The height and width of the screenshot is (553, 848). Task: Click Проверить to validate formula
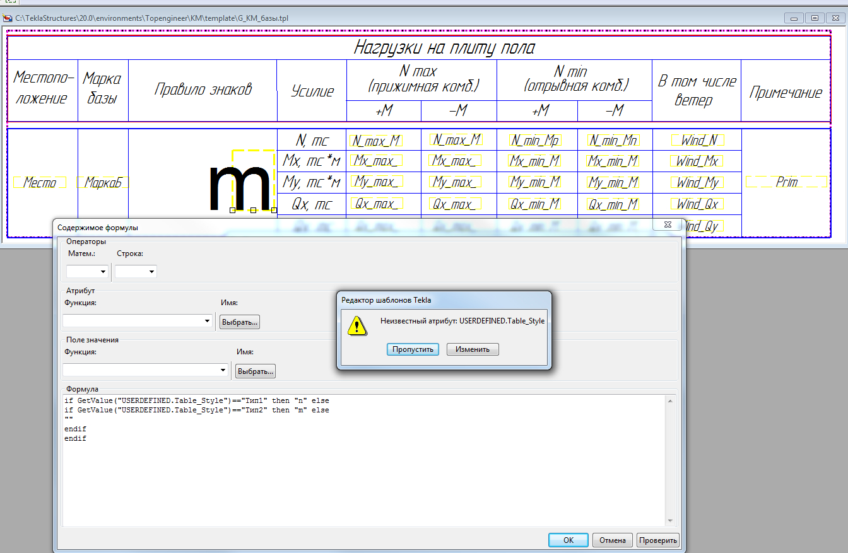pos(657,540)
